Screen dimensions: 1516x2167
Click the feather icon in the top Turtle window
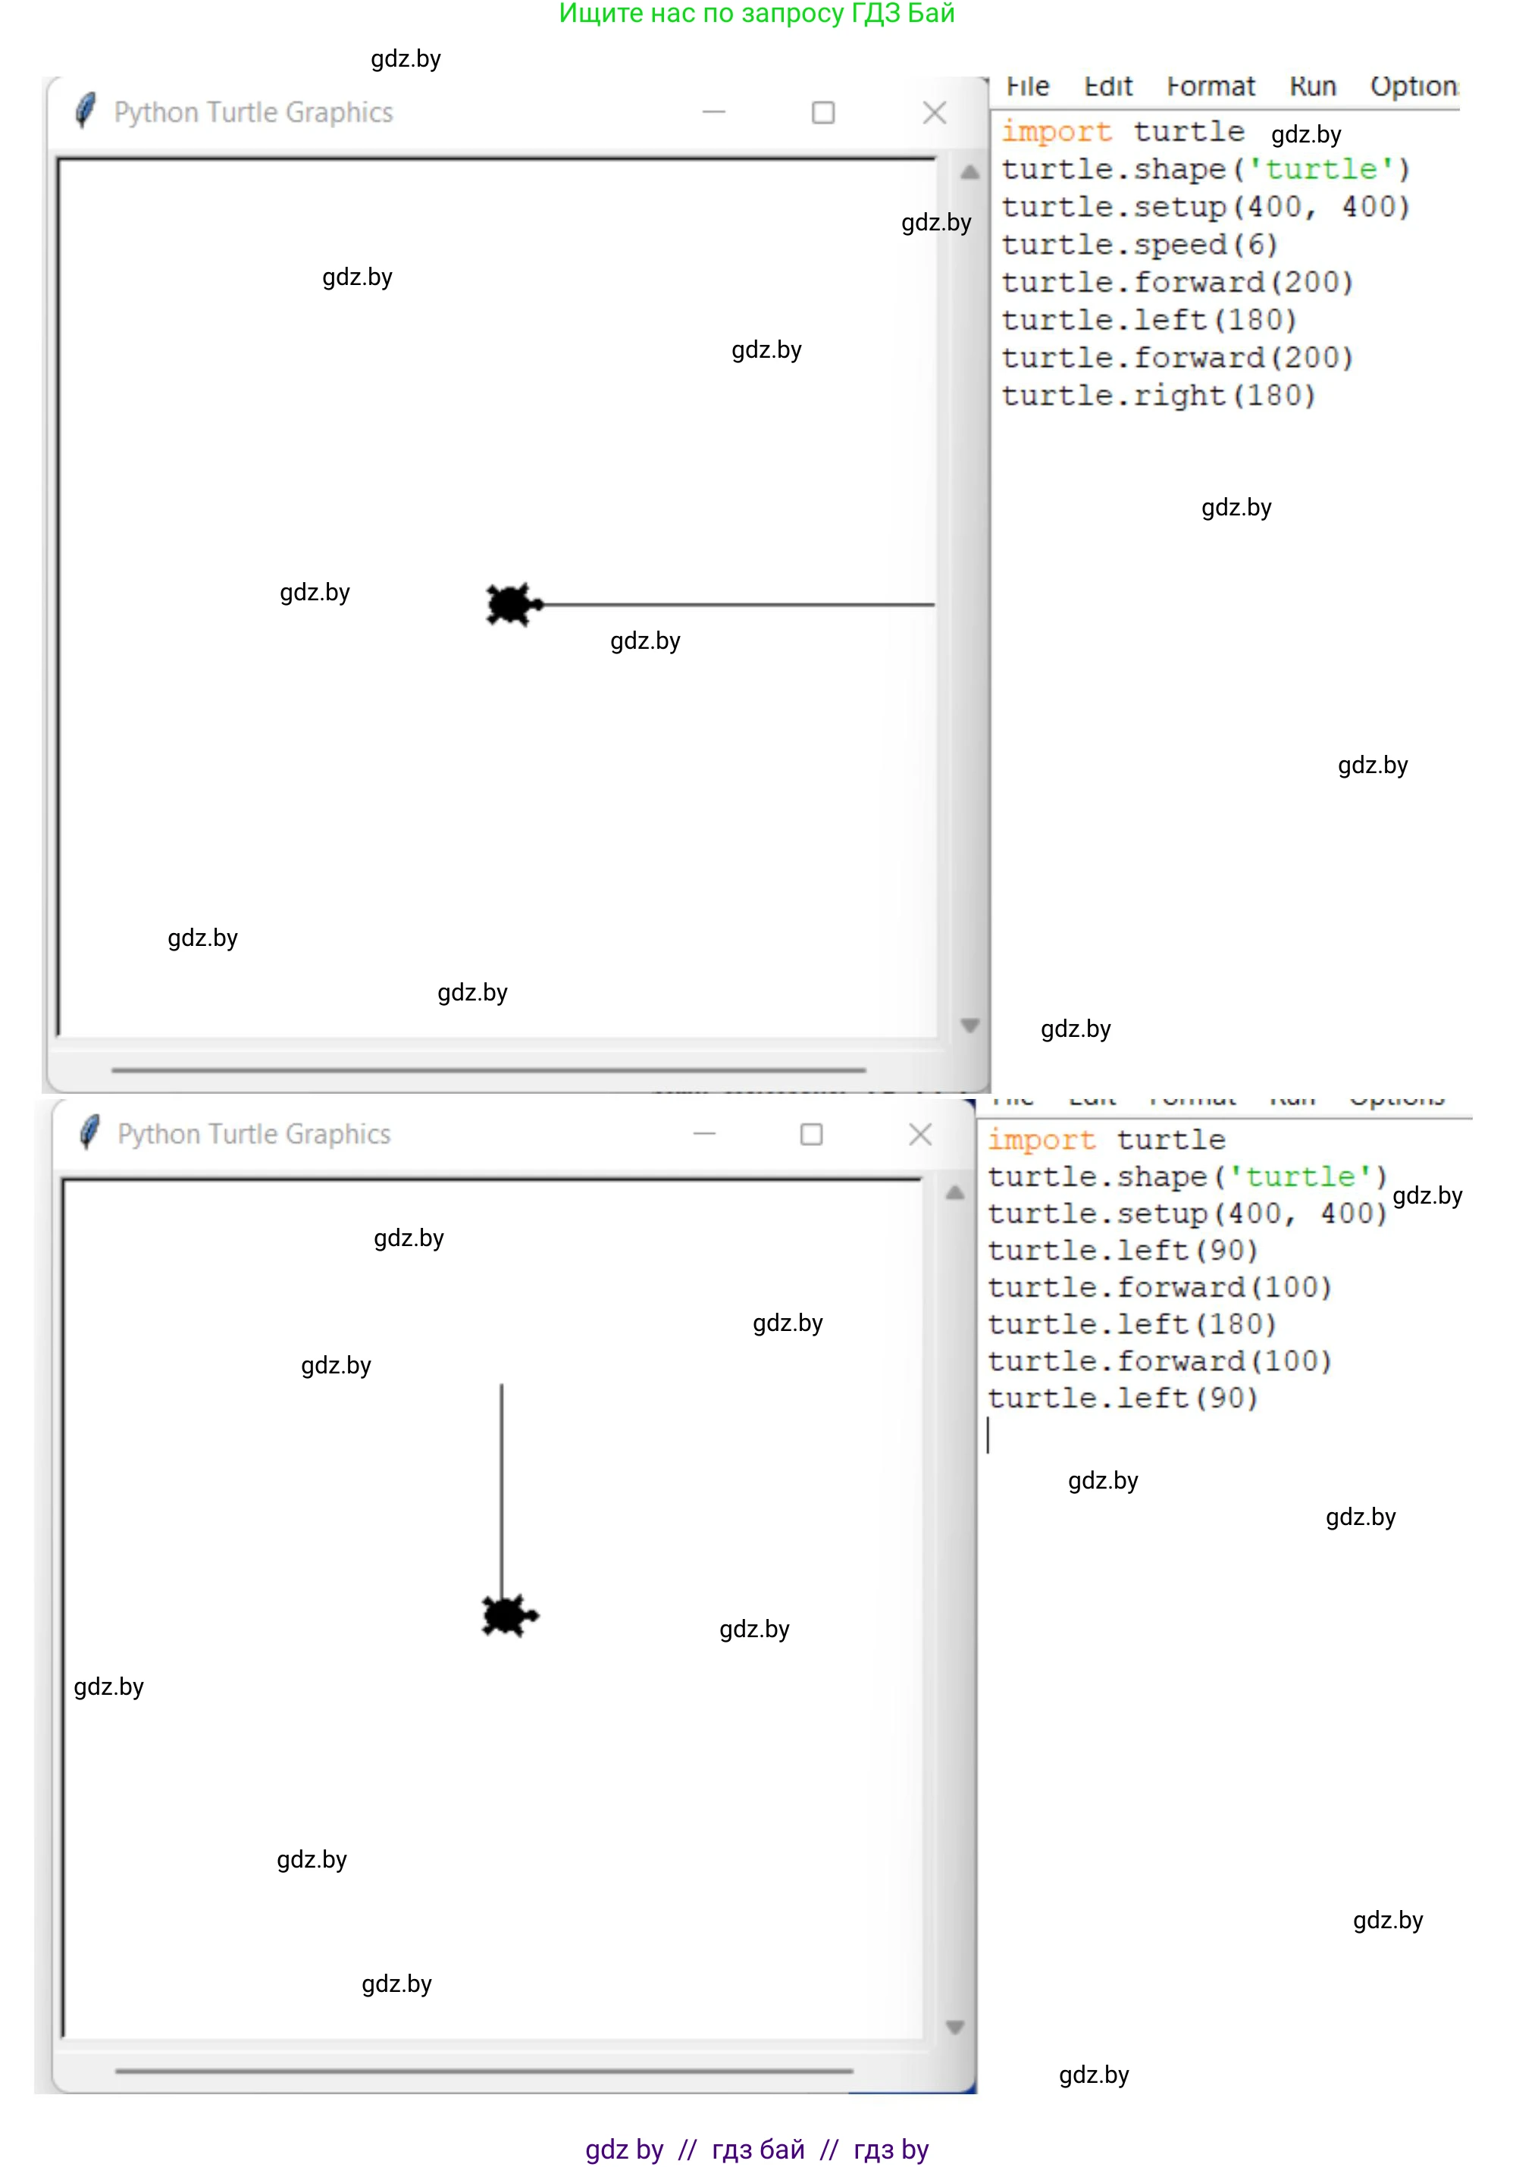(85, 111)
